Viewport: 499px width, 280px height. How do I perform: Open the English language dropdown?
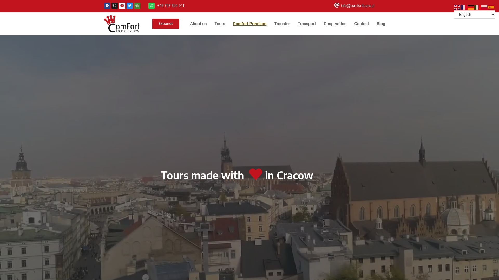point(474,15)
